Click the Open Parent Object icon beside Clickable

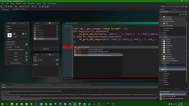pyautogui.click(x=57, y=60)
